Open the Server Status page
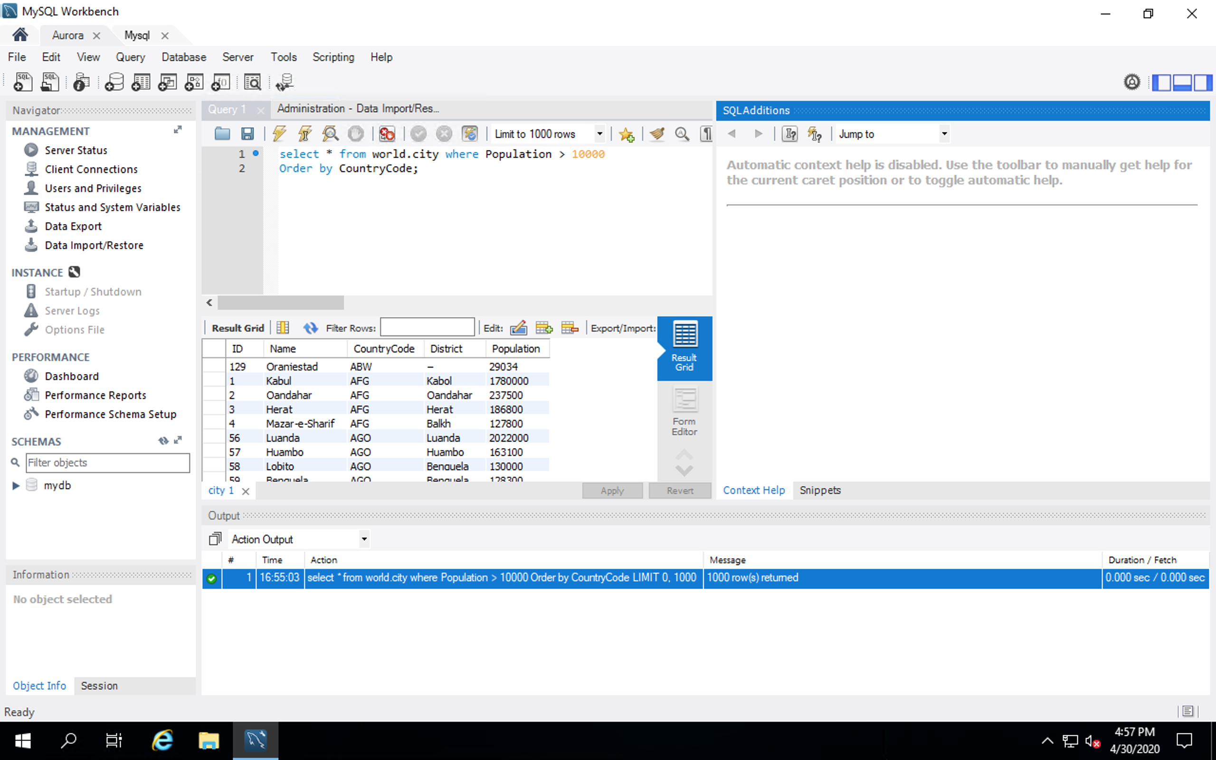Screen dimensions: 1216x760 [x=76, y=150]
